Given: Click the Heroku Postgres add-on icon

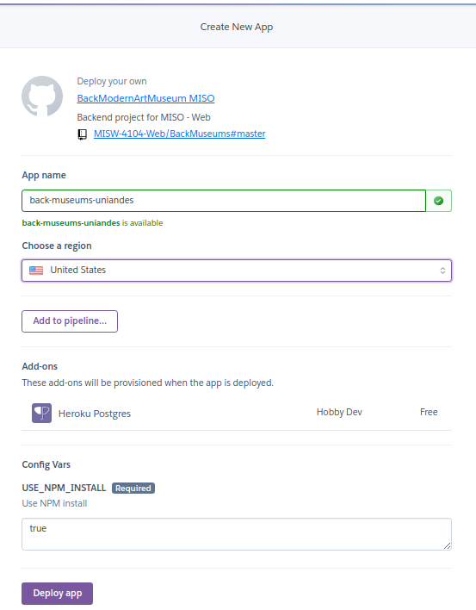Looking at the screenshot, I should pos(41,414).
